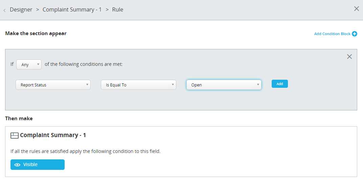Click the section layout icon next to Complaint Summary - 1
The height and width of the screenshot is (182, 363).
(14, 135)
